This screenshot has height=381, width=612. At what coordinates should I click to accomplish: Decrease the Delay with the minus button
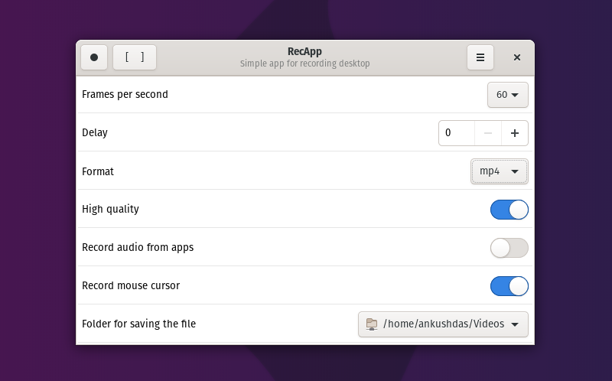tap(488, 133)
